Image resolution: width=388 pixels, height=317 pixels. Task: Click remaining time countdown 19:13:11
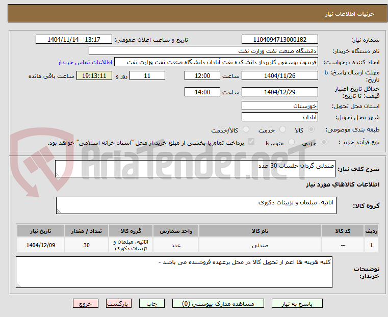coord(94,75)
